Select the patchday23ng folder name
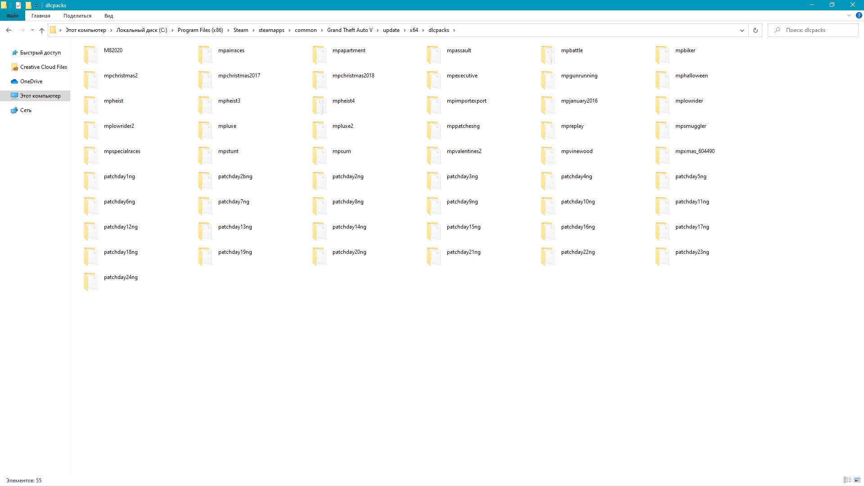The width and height of the screenshot is (864, 486). [692, 252]
